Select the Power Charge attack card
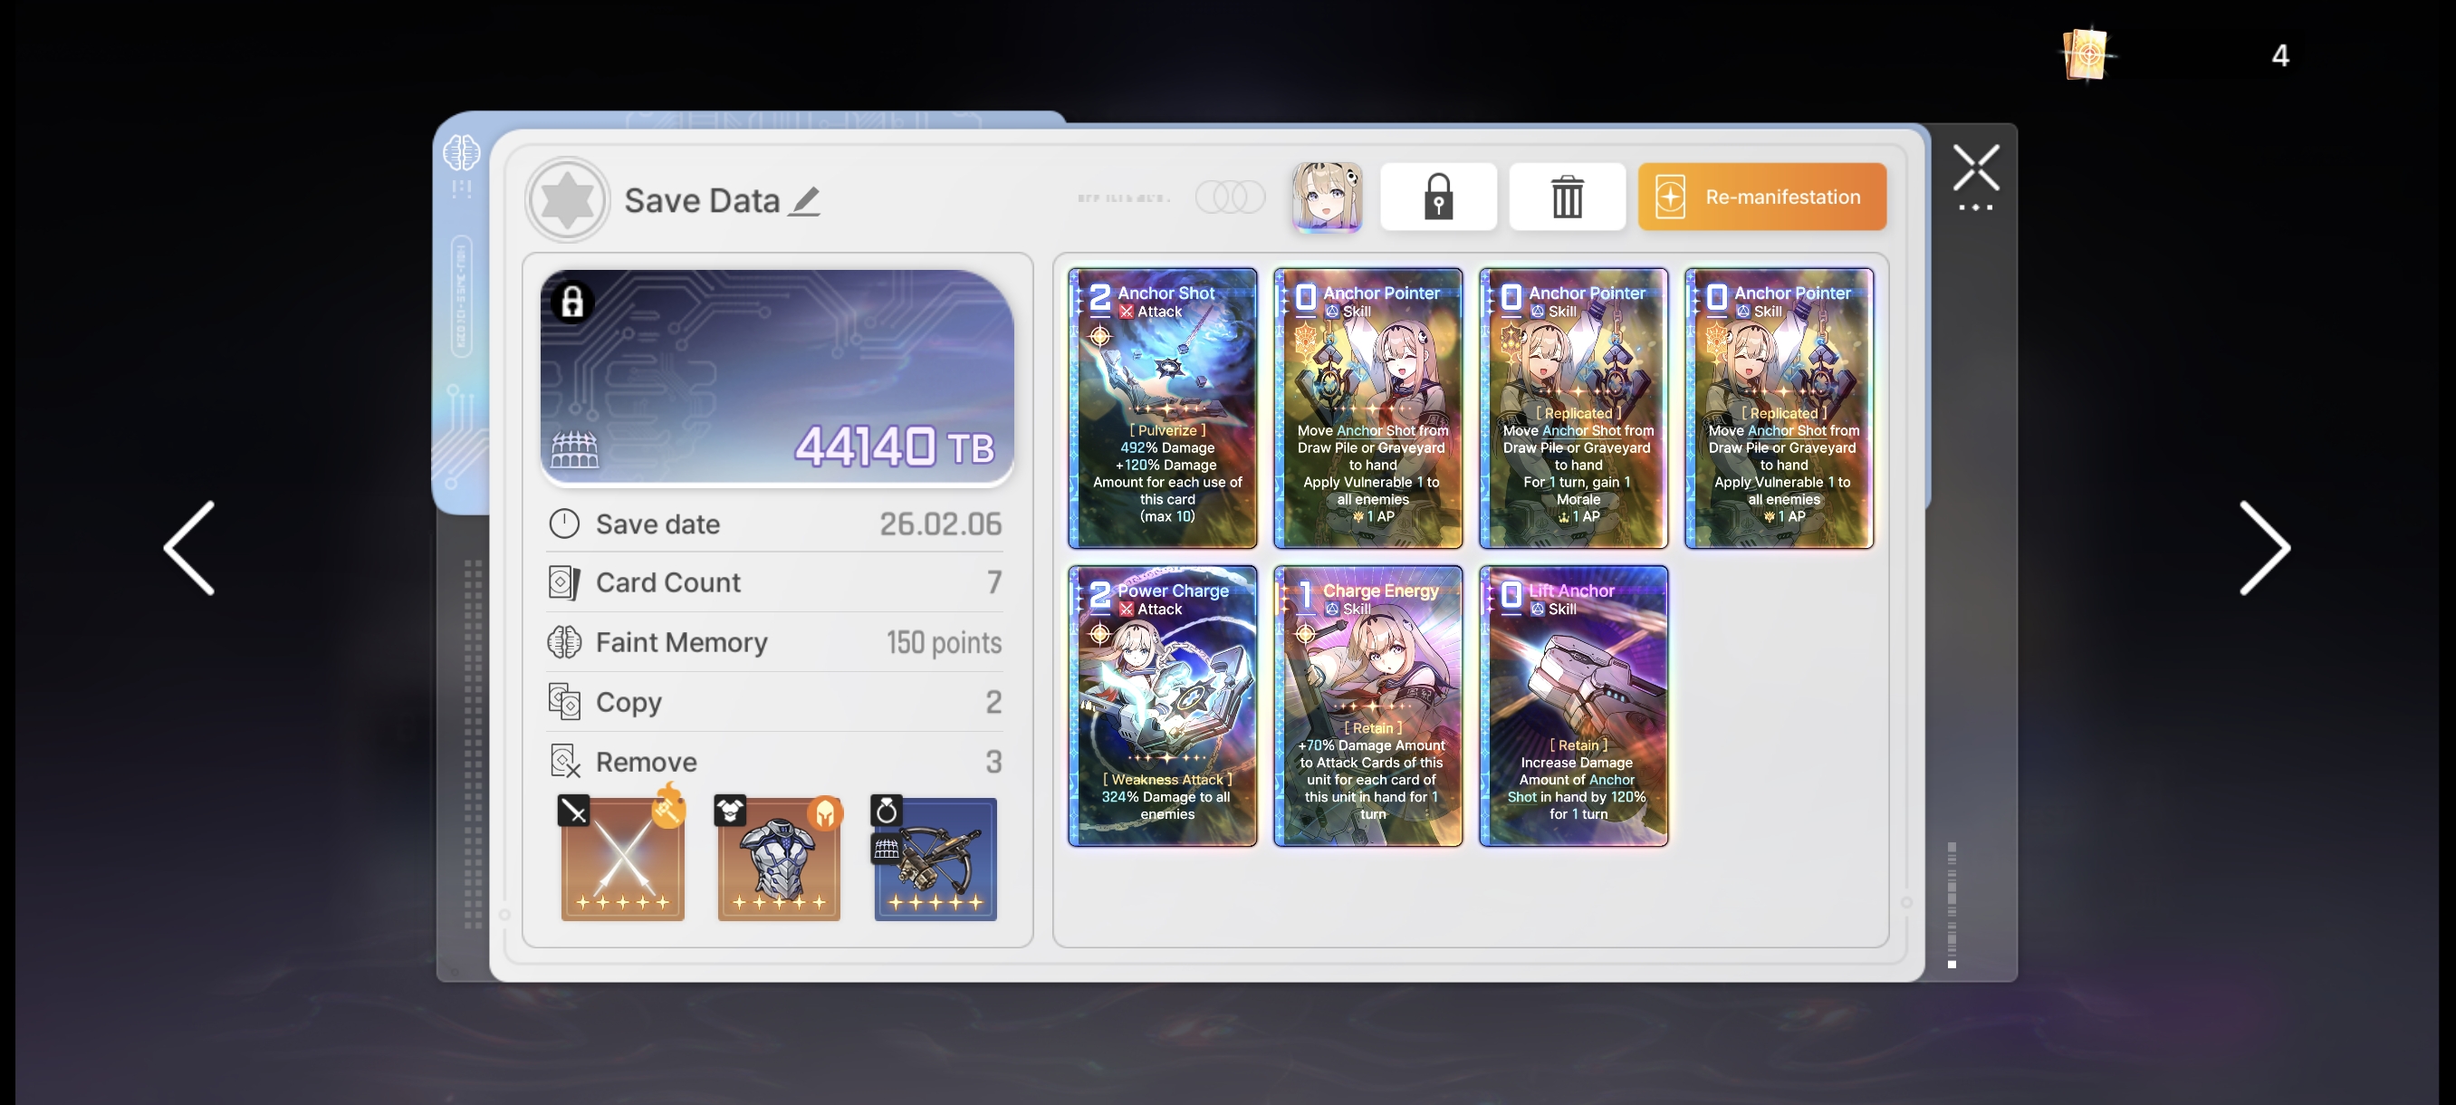 click(x=1162, y=706)
